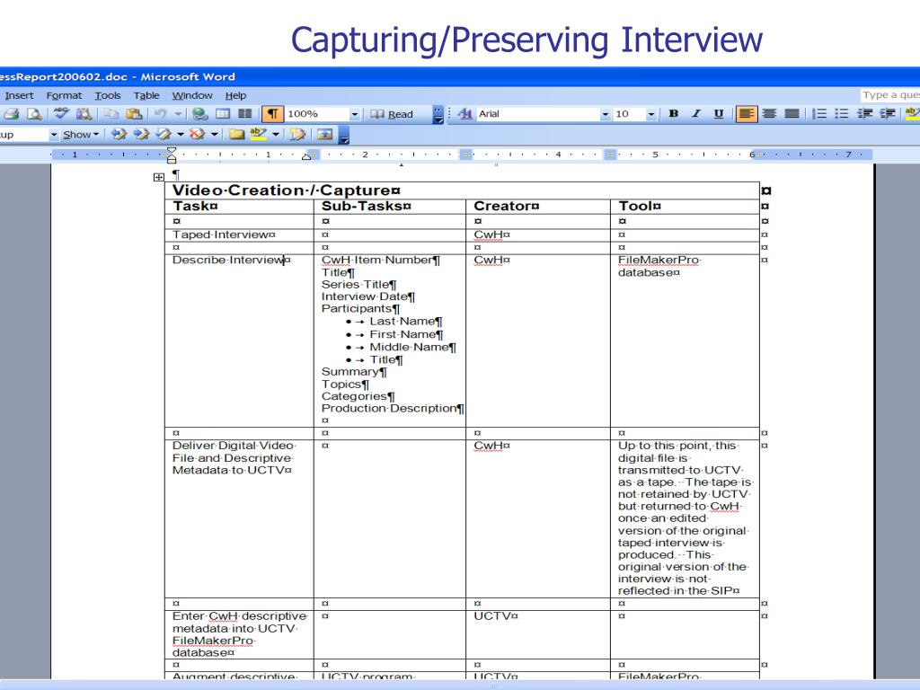Open the Help menu

click(x=236, y=95)
